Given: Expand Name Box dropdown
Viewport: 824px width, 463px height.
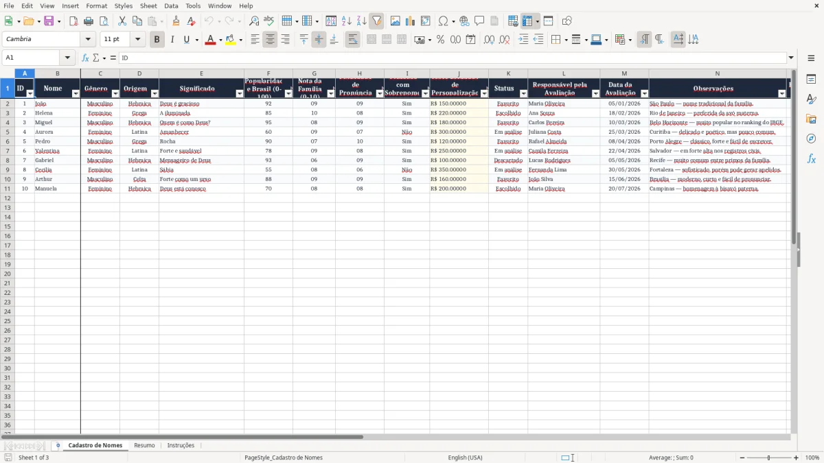Looking at the screenshot, I should (x=67, y=58).
